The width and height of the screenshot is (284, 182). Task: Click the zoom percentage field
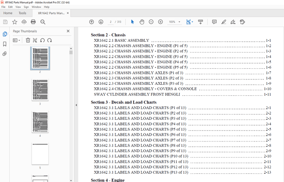click(x=172, y=22)
